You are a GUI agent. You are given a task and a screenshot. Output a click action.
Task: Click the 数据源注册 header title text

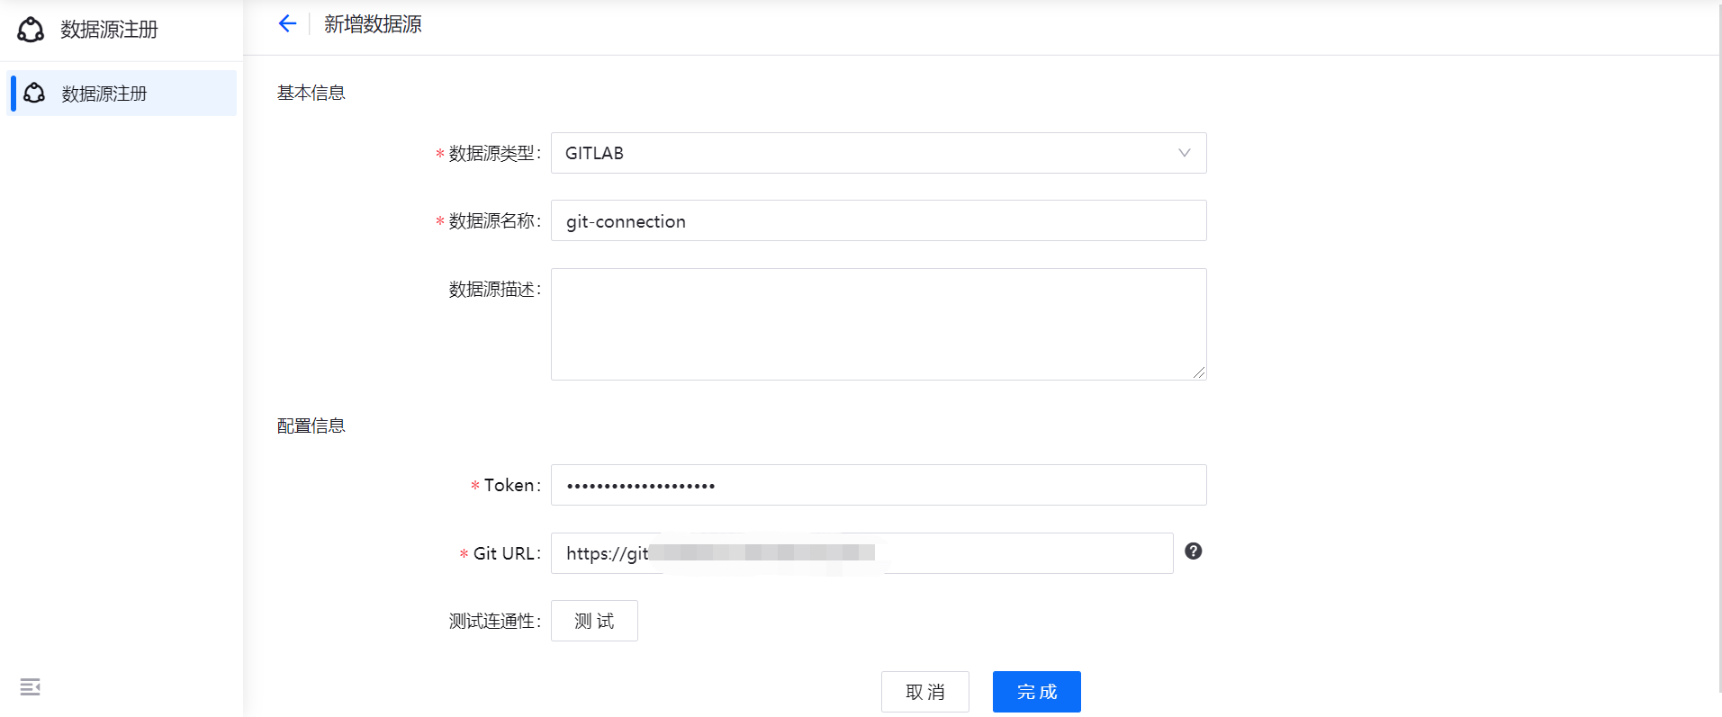click(109, 30)
